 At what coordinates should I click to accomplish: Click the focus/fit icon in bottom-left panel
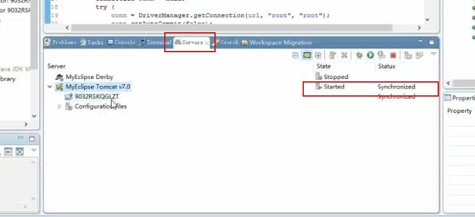(20, 151)
